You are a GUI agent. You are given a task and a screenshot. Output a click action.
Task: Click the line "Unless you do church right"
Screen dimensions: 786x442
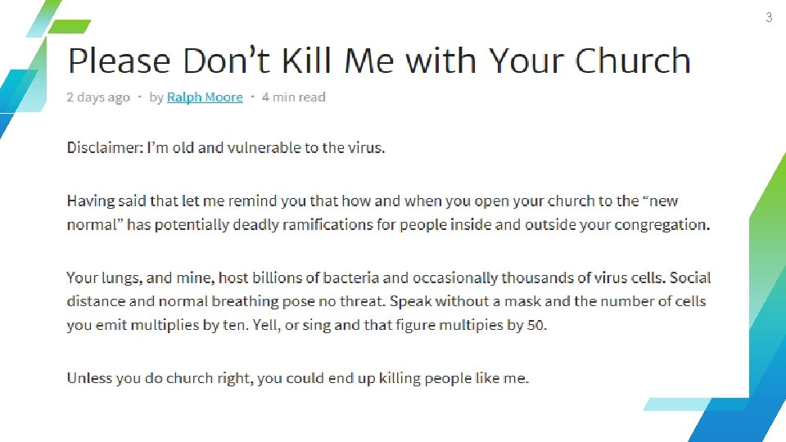[298, 378]
